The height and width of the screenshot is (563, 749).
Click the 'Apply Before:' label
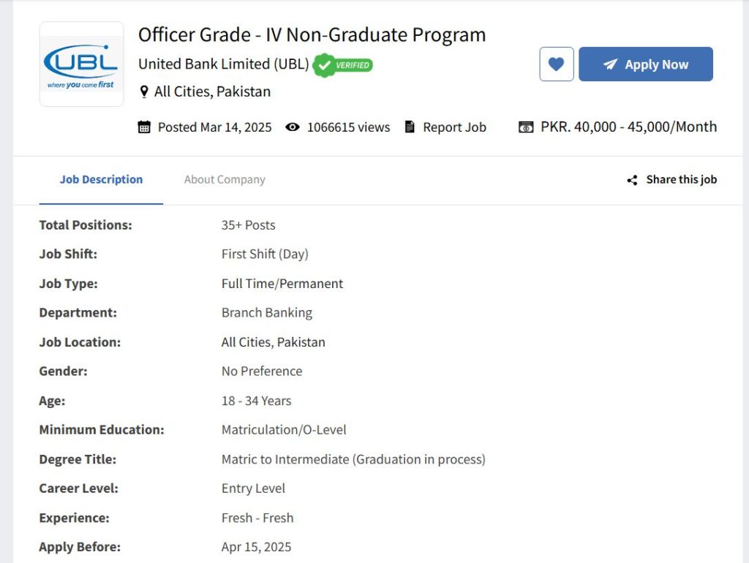[80, 547]
